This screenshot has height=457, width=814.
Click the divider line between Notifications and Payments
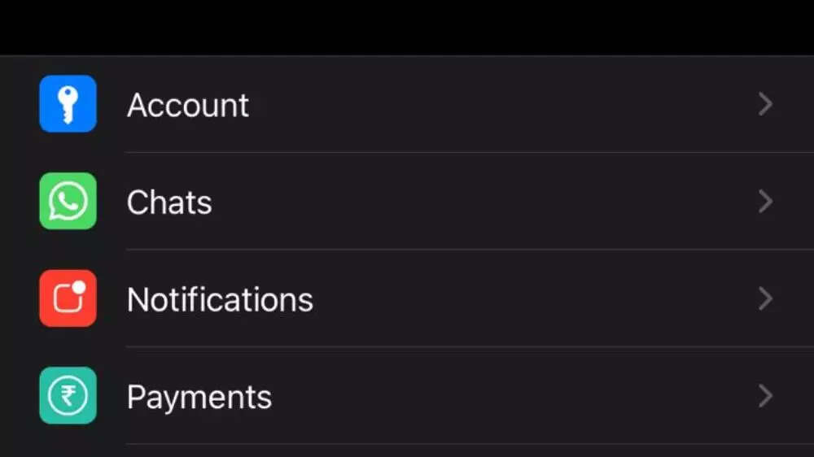[x=456, y=347]
